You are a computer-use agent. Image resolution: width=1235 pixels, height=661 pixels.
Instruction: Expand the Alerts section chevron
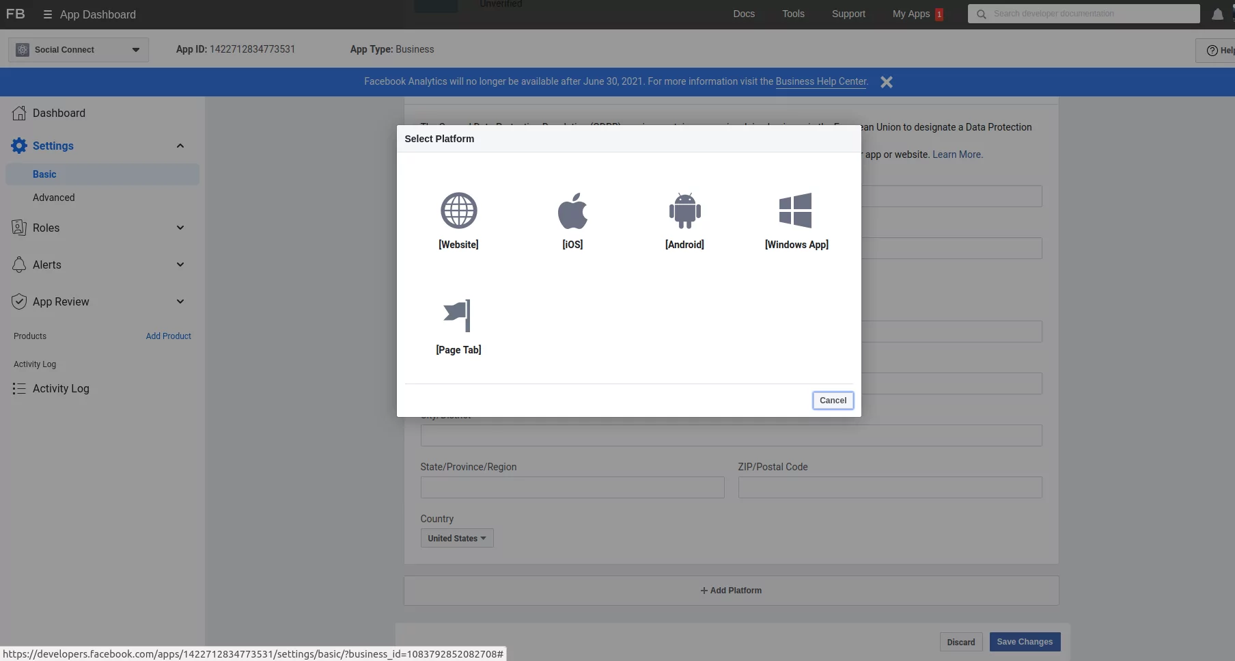180,265
